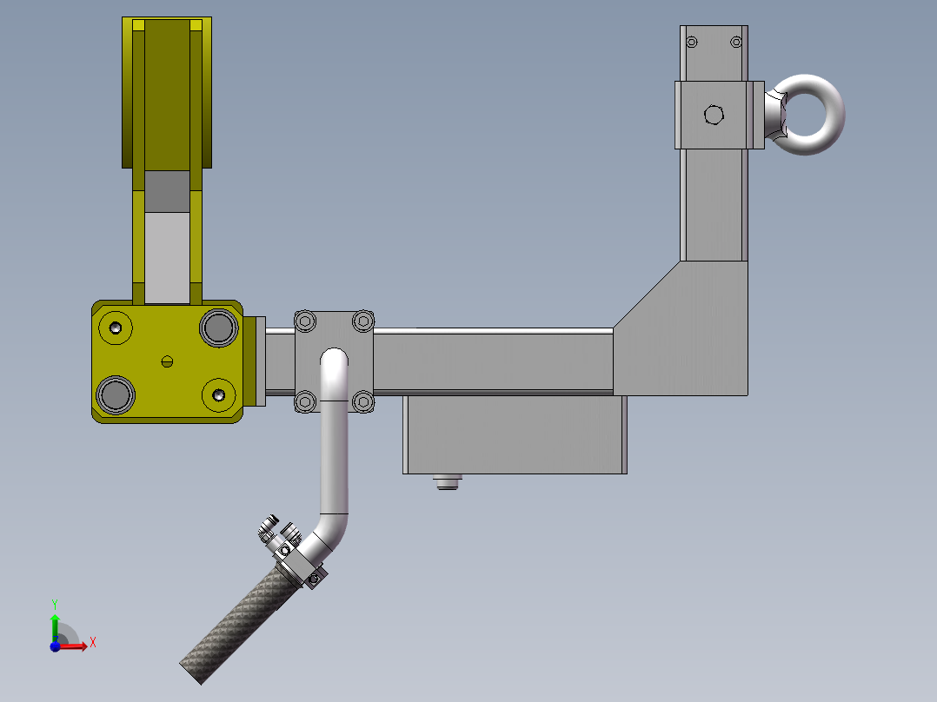Select the vertical gray column below collar
Image resolution: width=937 pixels, height=702 pixels.
(714, 204)
